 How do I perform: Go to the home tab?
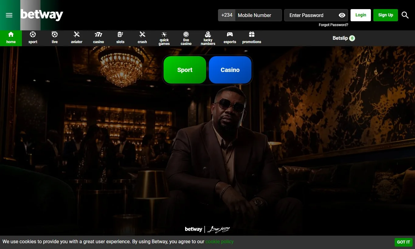coord(11,38)
